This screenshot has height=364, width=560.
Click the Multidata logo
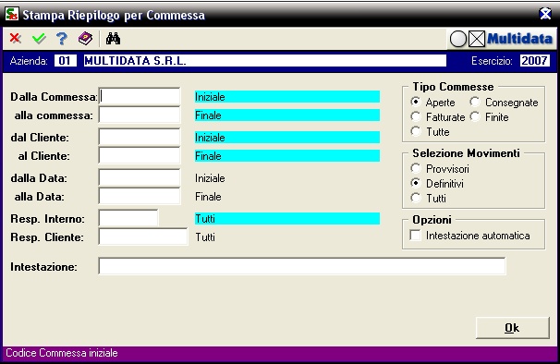coord(519,39)
